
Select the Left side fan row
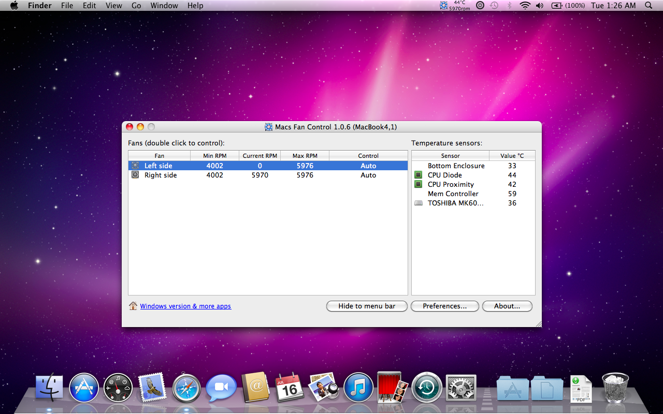tap(268, 166)
